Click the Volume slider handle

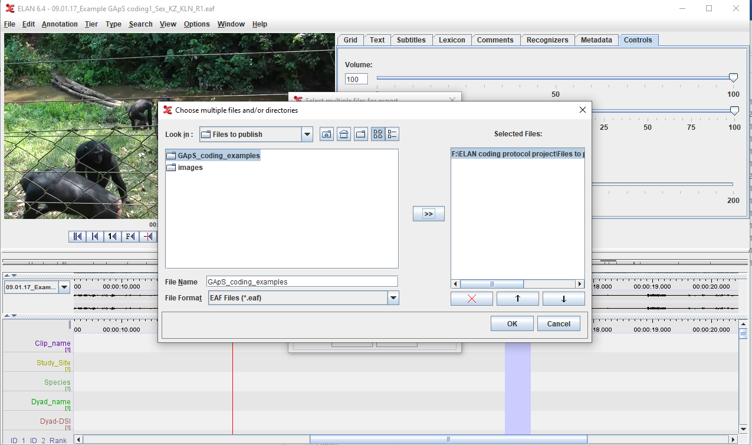(x=733, y=78)
